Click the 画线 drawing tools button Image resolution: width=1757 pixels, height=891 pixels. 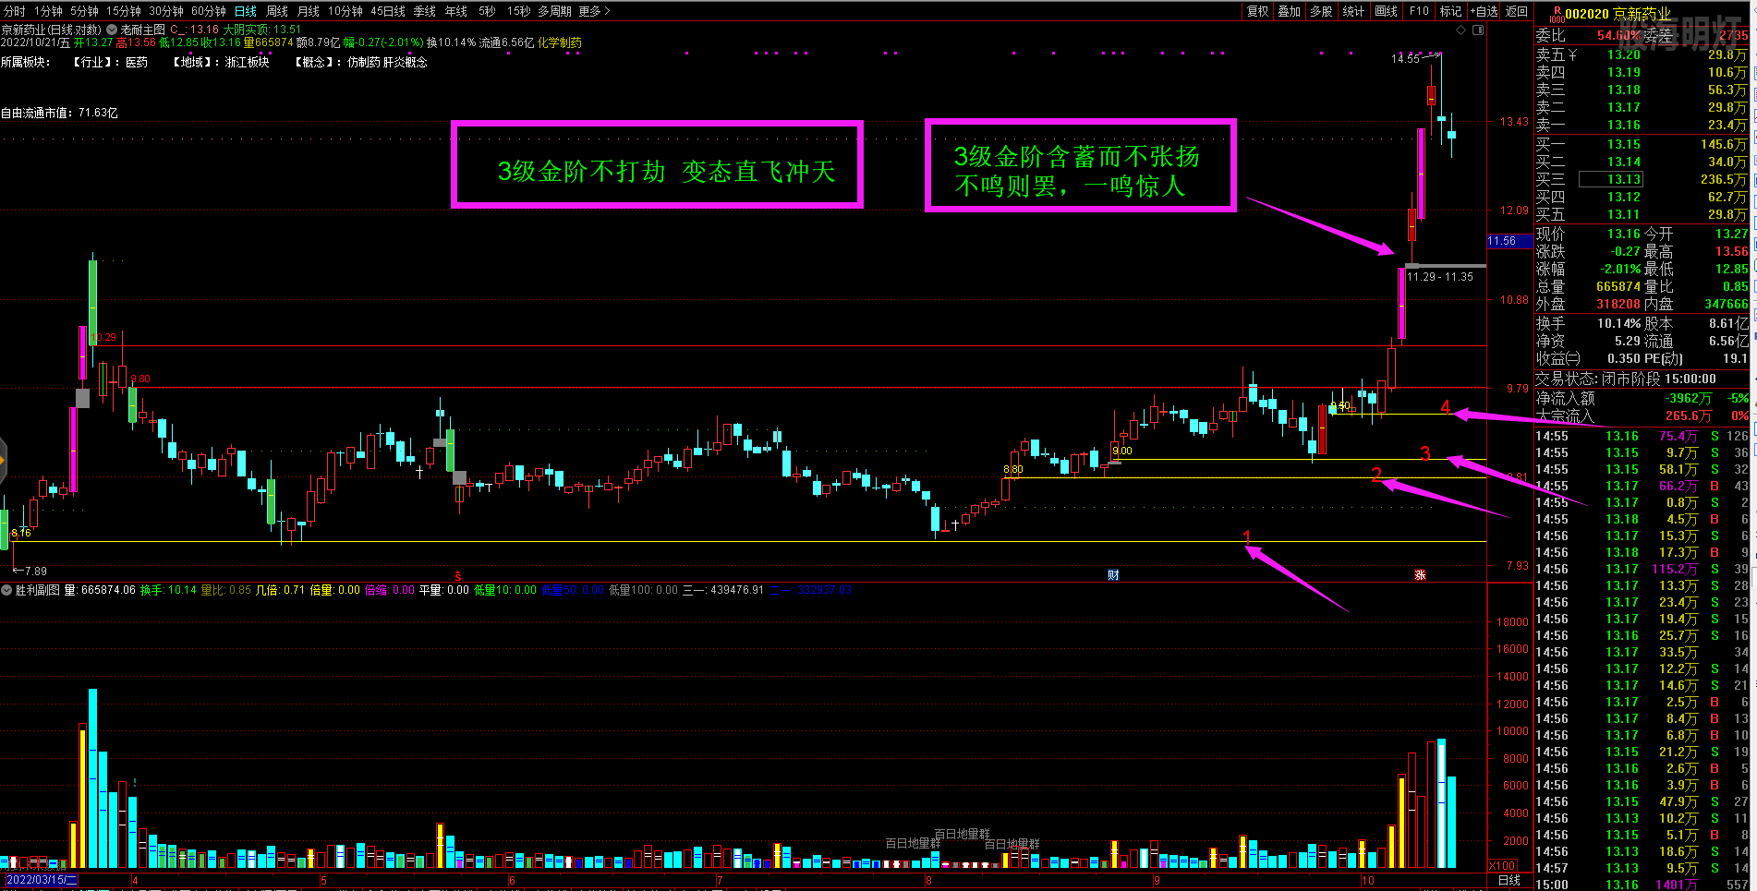pyautogui.click(x=1386, y=11)
